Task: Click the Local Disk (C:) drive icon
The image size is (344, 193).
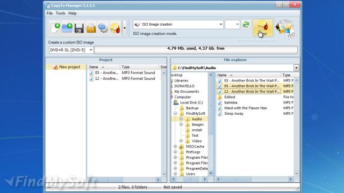Action: [176, 102]
